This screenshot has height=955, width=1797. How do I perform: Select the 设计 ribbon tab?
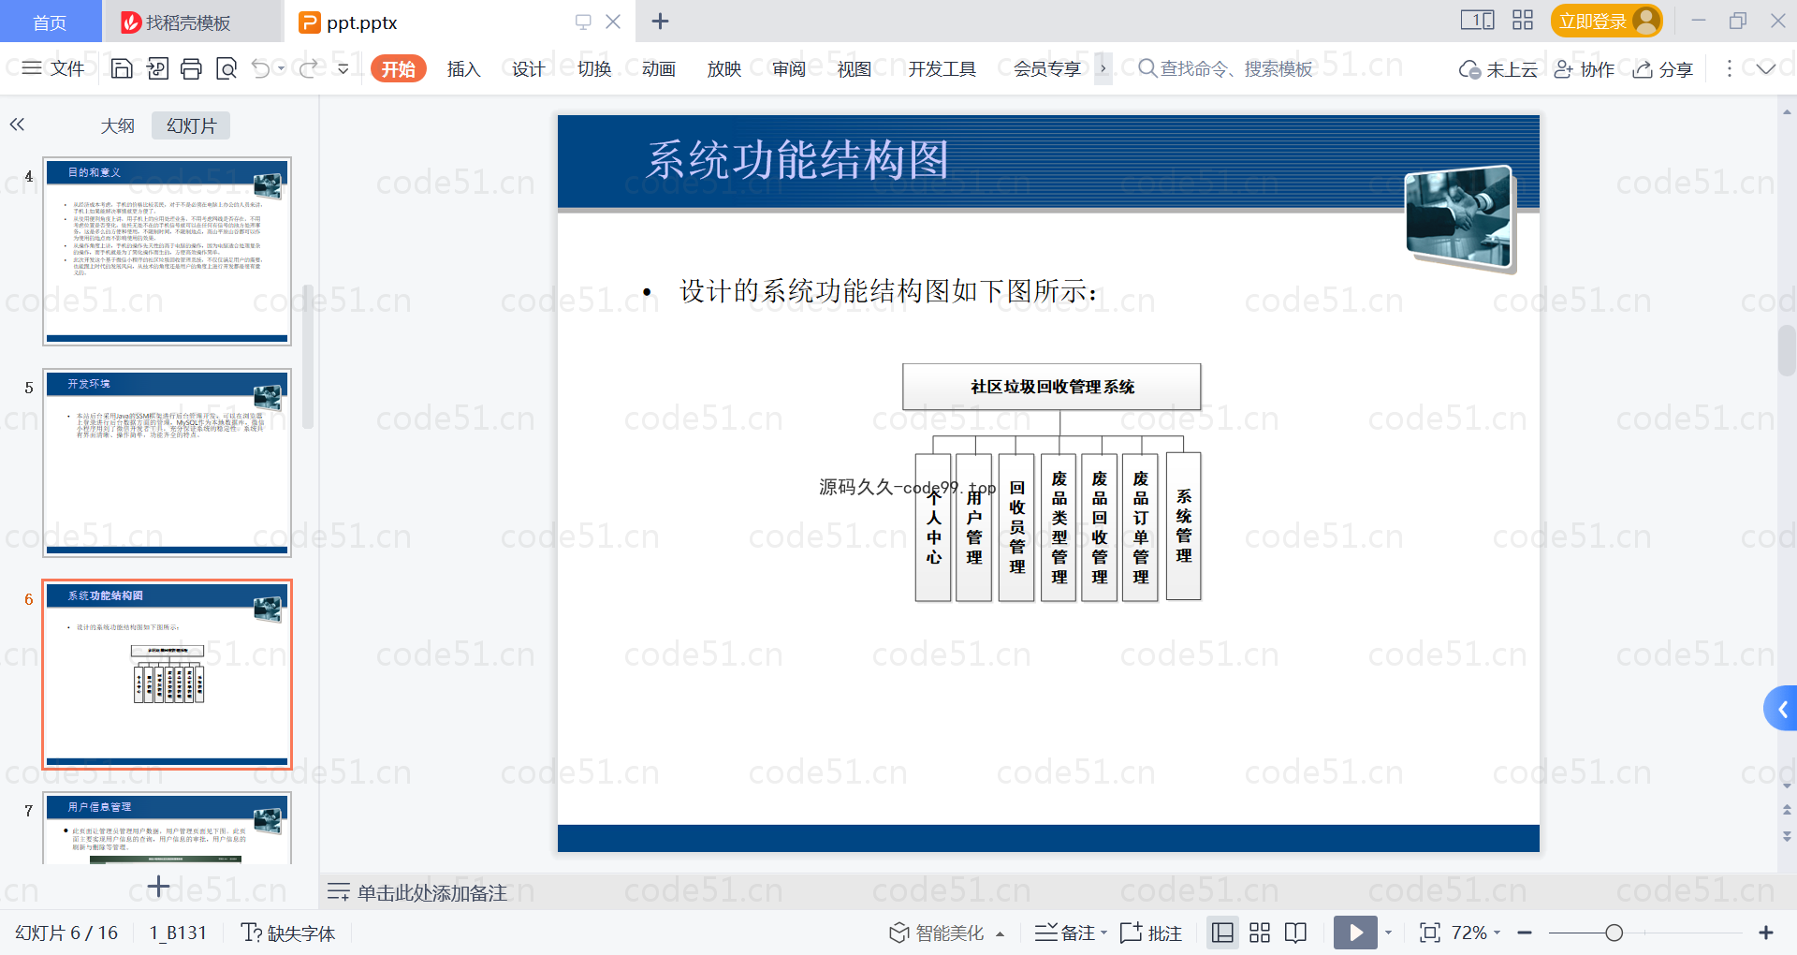point(529,68)
